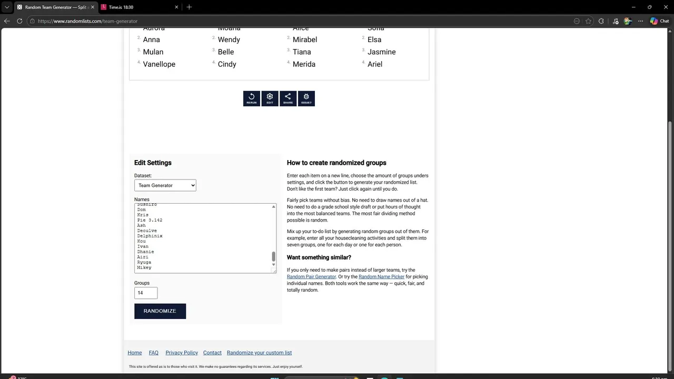The width and height of the screenshot is (674, 379).
Task: Open the Edit settings gear button
Action: tap(270, 98)
